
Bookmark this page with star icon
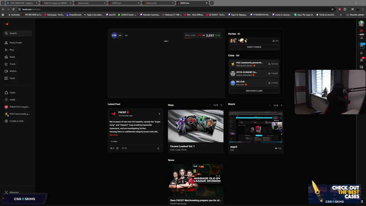(x=333, y=9)
